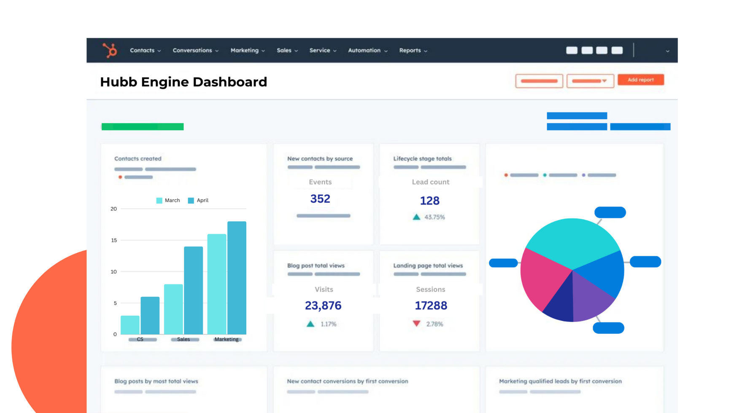The image size is (734, 413).
Task: Click the HubSpot sprocket logo
Action: click(x=110, y=51)
